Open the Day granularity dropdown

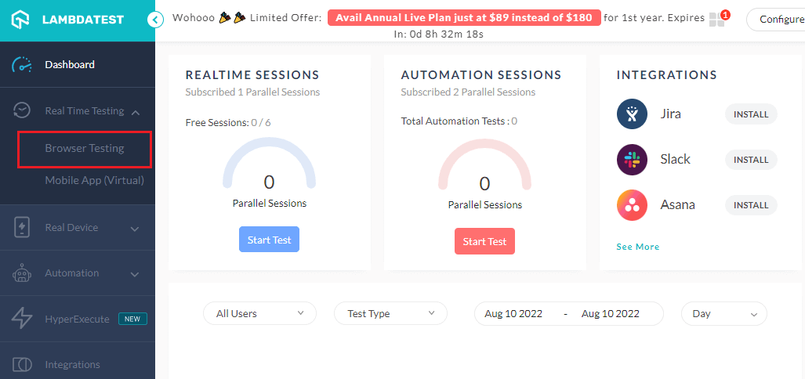(723, 314)
